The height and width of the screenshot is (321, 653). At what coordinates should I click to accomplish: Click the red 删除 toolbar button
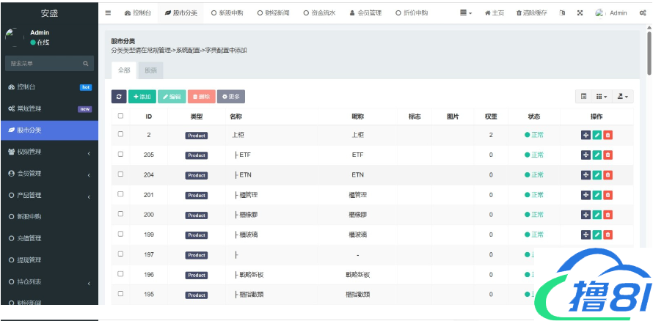click(202, 97)
